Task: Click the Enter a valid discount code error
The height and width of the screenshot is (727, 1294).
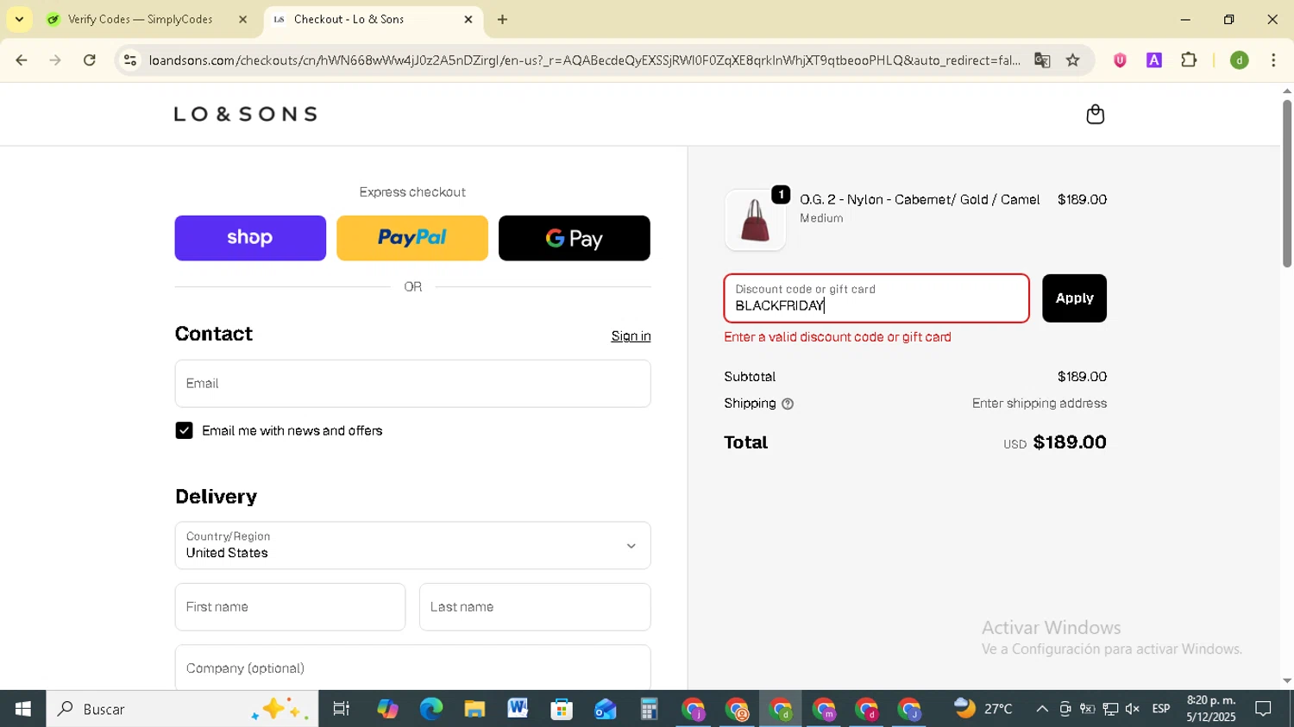Action: pos(838,337)
